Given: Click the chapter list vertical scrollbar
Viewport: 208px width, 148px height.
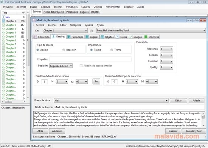Looking at the screenshot, I should pos(28,55).
